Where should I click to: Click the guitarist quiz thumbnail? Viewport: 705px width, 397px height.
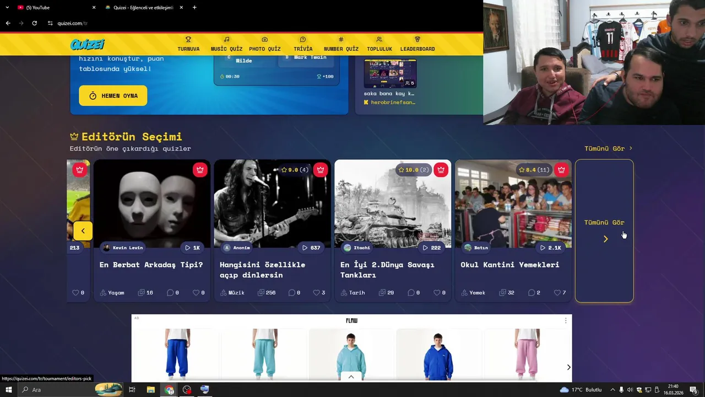click(x=272, y=204)
